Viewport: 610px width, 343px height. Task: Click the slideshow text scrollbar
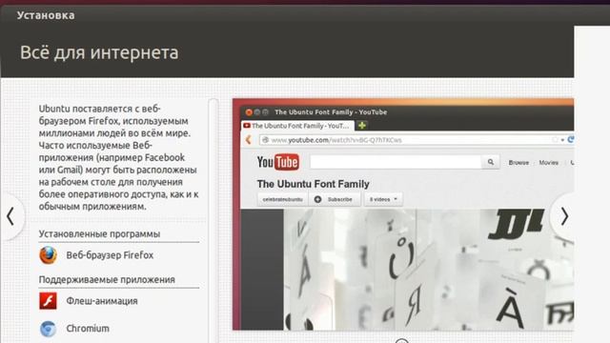pos(213,220)
